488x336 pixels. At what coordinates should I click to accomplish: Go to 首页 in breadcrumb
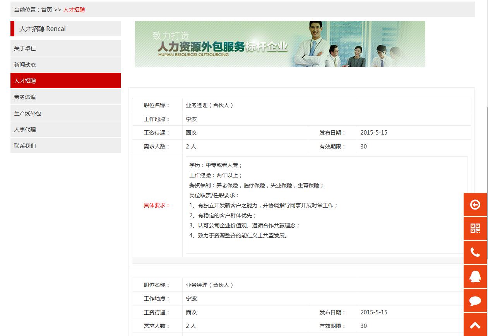pyautogui.click(x=47, y=10)
